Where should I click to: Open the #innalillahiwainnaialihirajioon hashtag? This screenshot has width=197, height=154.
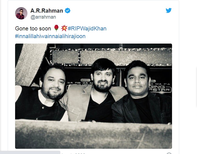click(x=50, y=36)
